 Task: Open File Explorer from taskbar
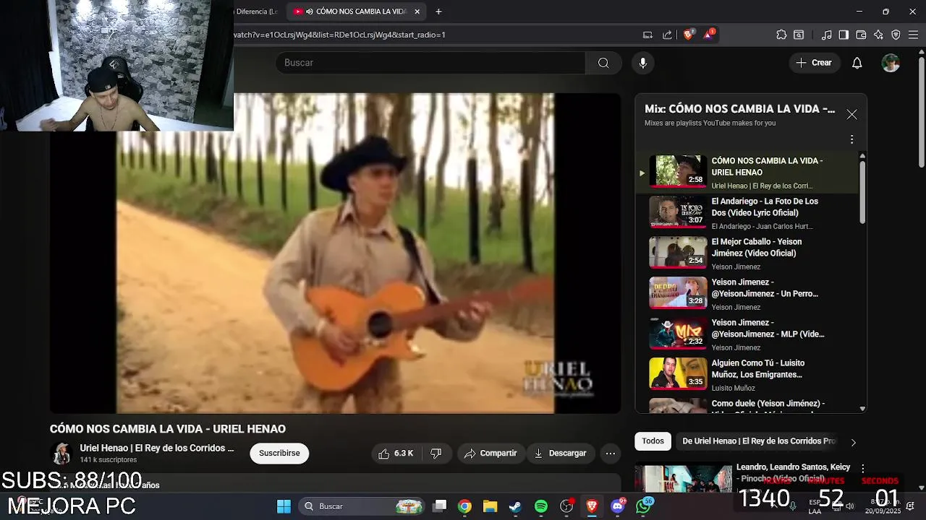pyautogui.click(x=490, y=506)
